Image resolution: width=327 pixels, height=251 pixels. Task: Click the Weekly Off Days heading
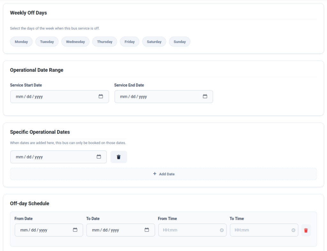28,13
